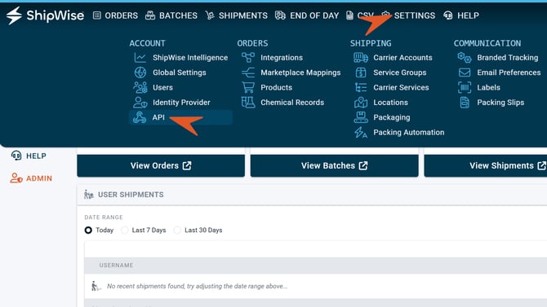Open Carrier Services
The width and height of the screenshot is (547, 307).
tap(401, 87)
